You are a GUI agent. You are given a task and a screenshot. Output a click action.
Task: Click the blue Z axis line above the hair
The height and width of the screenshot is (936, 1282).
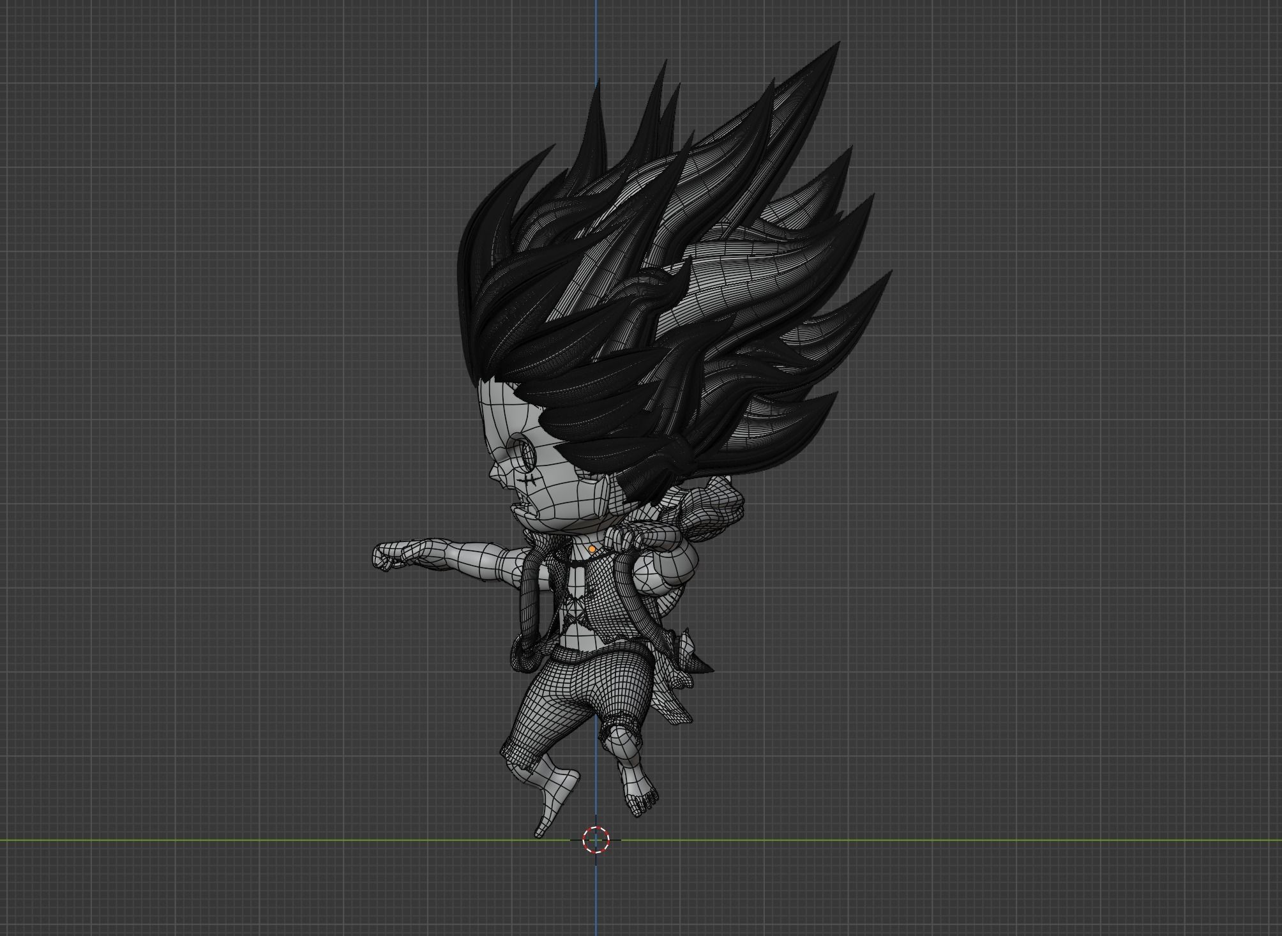coord(596,38)
